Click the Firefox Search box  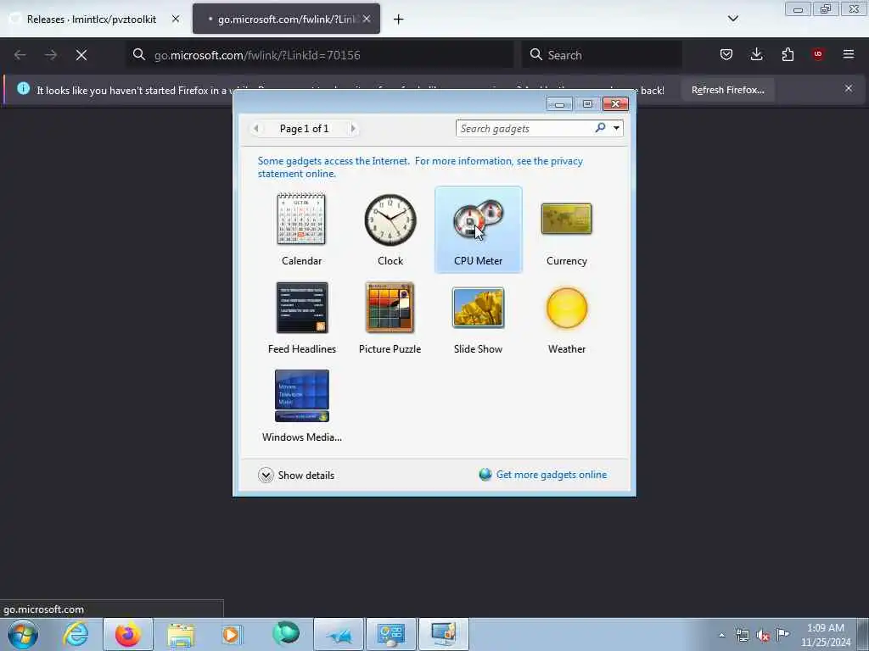coord(603,55)
